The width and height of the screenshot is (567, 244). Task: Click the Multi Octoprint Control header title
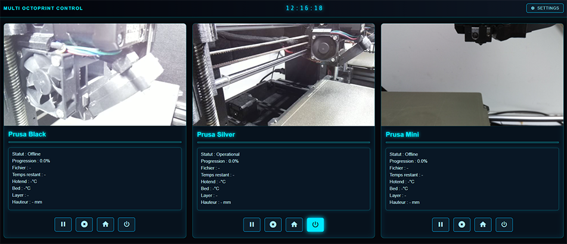(43, 8)
